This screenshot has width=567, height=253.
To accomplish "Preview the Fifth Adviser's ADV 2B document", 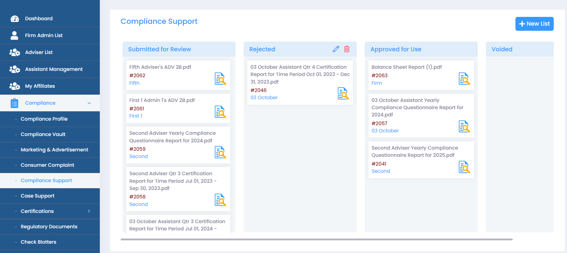I will pyautogui.click(x=220, y=79).
